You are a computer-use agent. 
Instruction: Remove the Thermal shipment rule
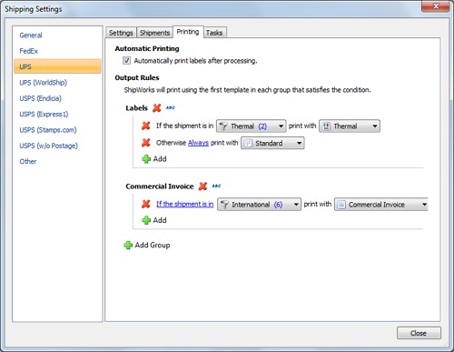pos(146,126)
